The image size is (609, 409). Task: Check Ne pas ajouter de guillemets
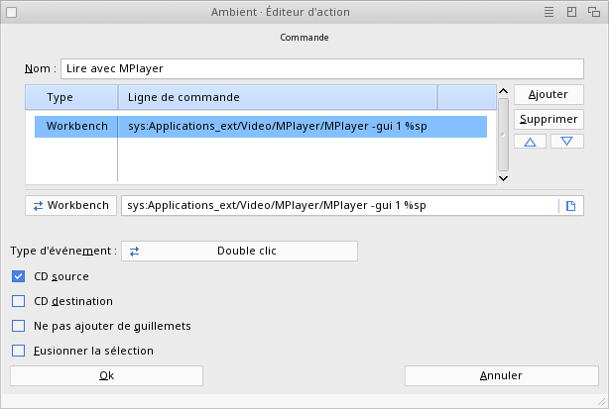click(x=18, y=326)
